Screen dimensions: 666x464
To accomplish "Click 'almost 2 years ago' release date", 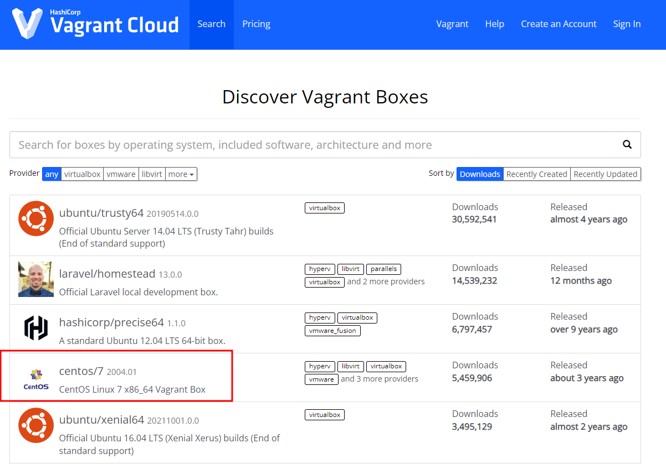I will (x=588, y=426).
